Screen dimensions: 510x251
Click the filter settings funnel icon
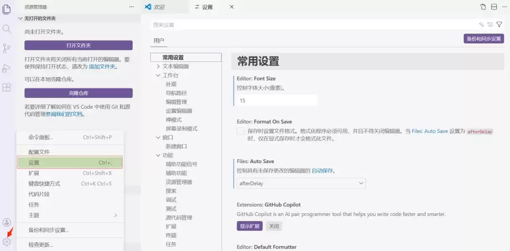coord(499,25)
